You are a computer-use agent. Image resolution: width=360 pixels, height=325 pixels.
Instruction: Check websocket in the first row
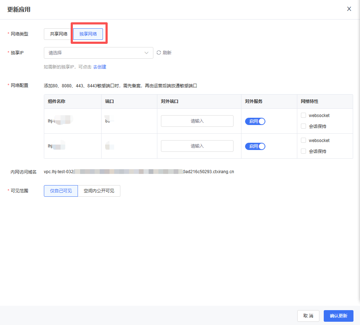pos(303,115)
